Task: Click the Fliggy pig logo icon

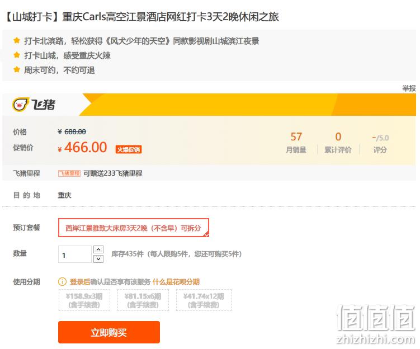Action: coord(20,105)
